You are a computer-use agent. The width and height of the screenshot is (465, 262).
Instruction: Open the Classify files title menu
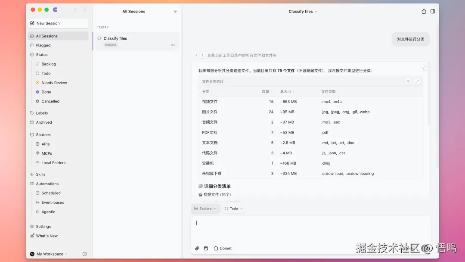coord(303,12)
